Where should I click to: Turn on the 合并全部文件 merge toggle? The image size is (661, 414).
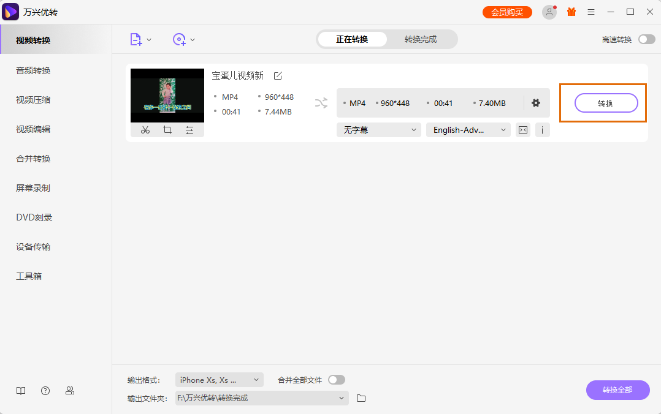tap(336, 379)
